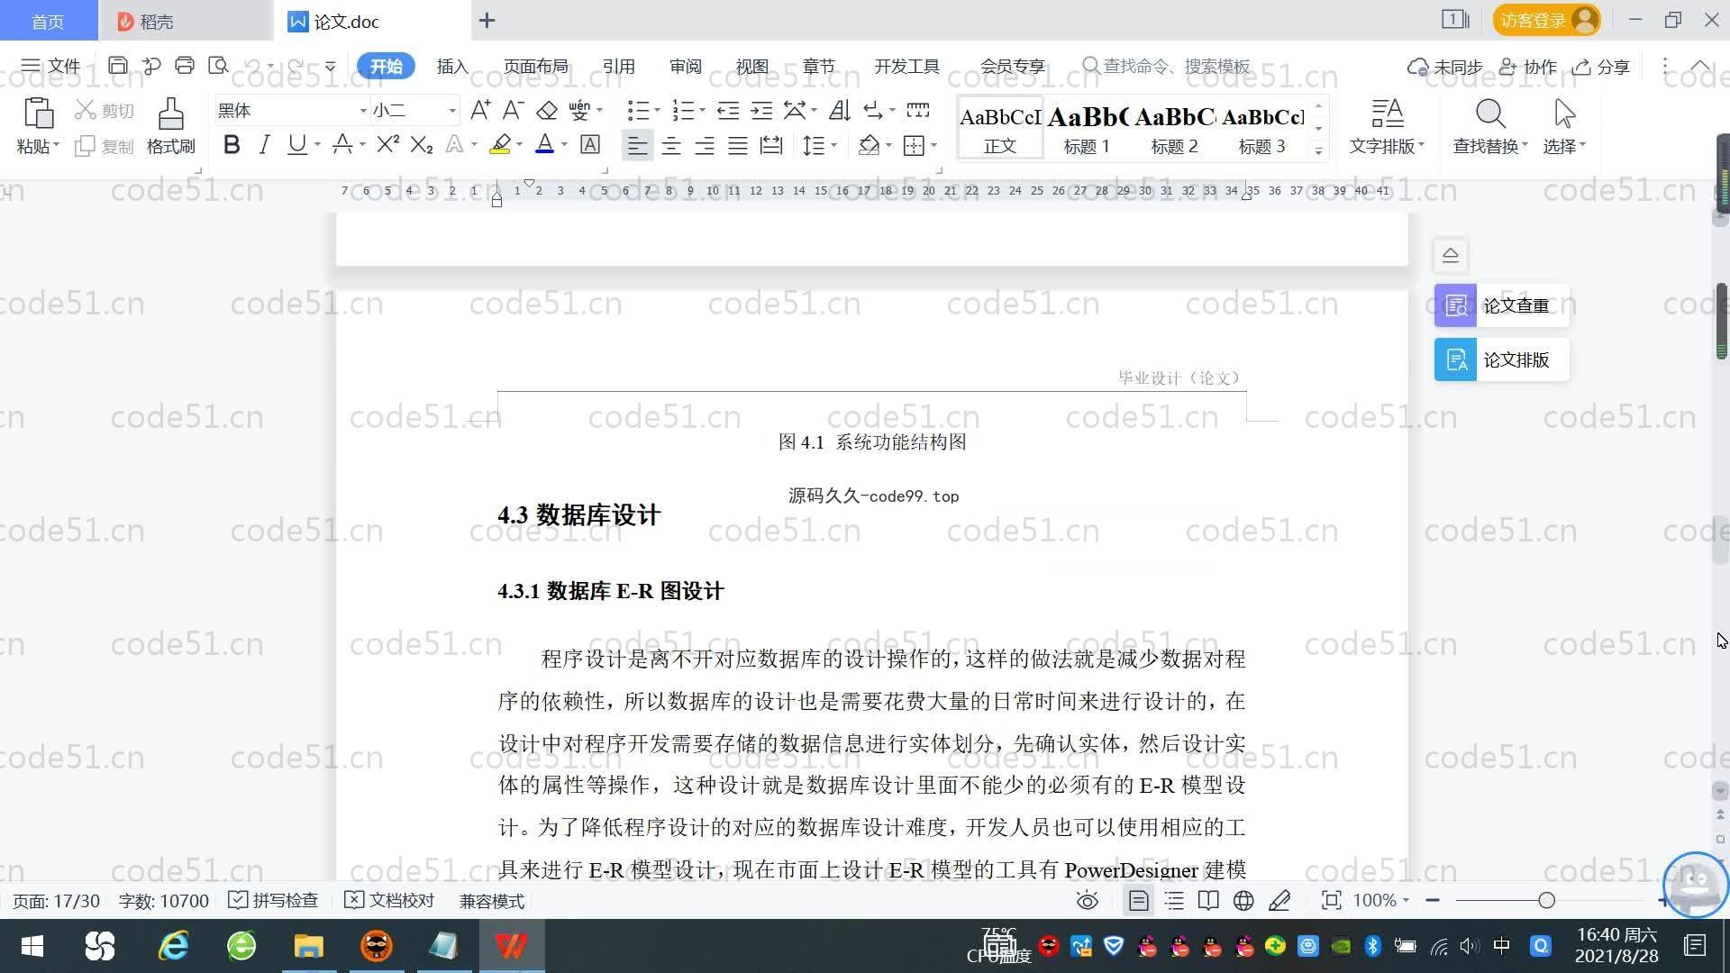This screenshot has height=973, width=1730.
Task: Click the fullscreen fit icon in status bar
Action: pyautogui.click(x=1331, y=900)
